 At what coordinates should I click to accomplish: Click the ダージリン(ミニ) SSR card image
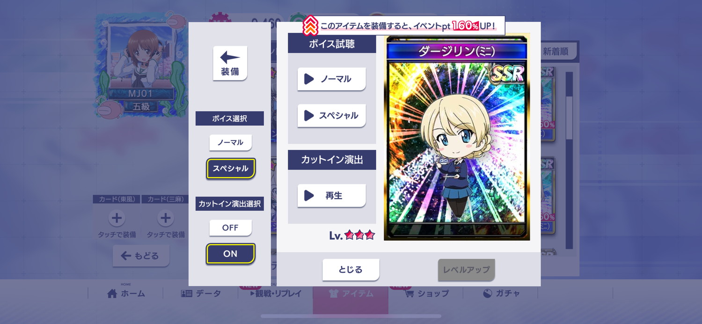click(x=457, y=137)
